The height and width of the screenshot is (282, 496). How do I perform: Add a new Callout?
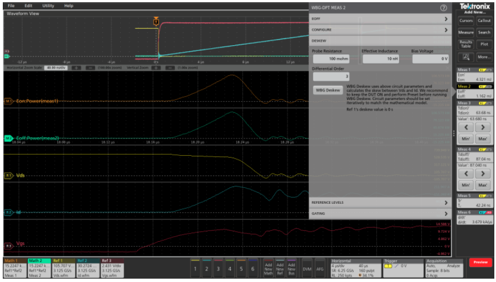click(x=484, y=21)
